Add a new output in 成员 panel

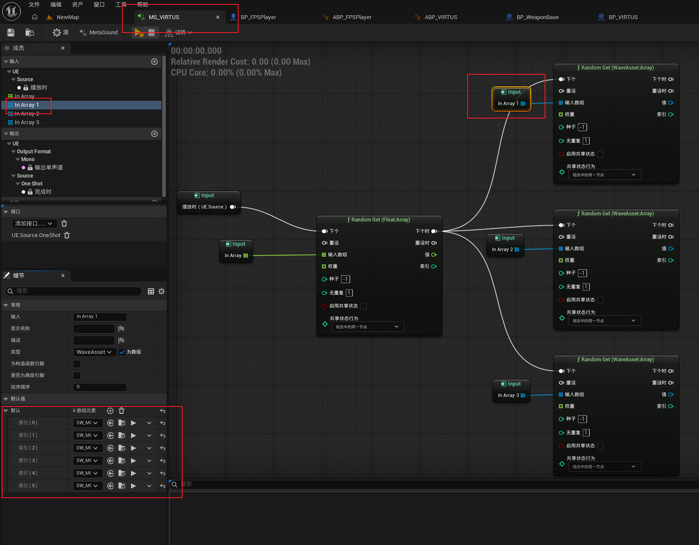(154, 134)
